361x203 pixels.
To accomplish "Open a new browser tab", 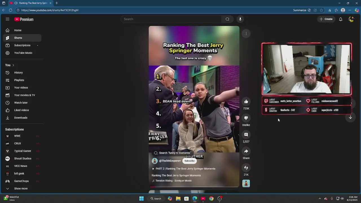I will pos(57,3).
